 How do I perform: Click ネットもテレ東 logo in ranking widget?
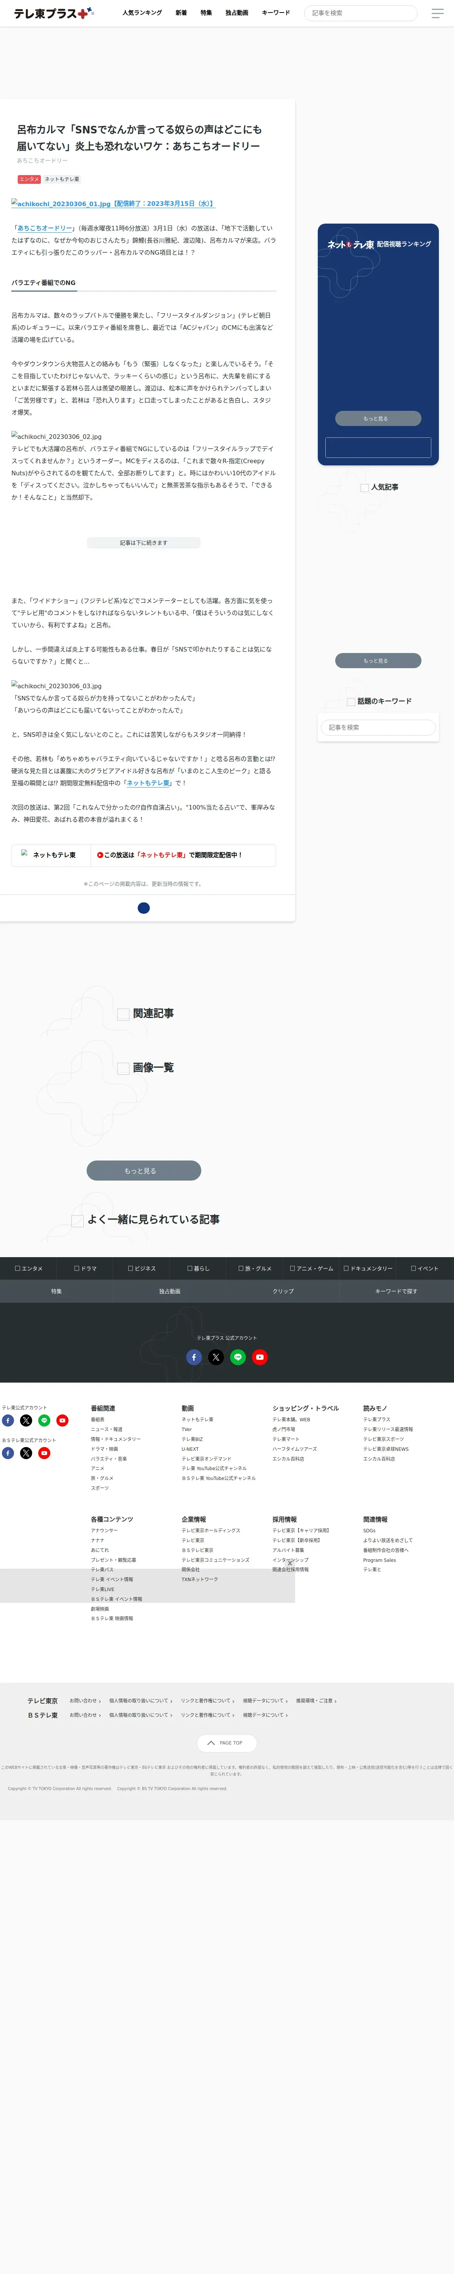click(350, 244)
